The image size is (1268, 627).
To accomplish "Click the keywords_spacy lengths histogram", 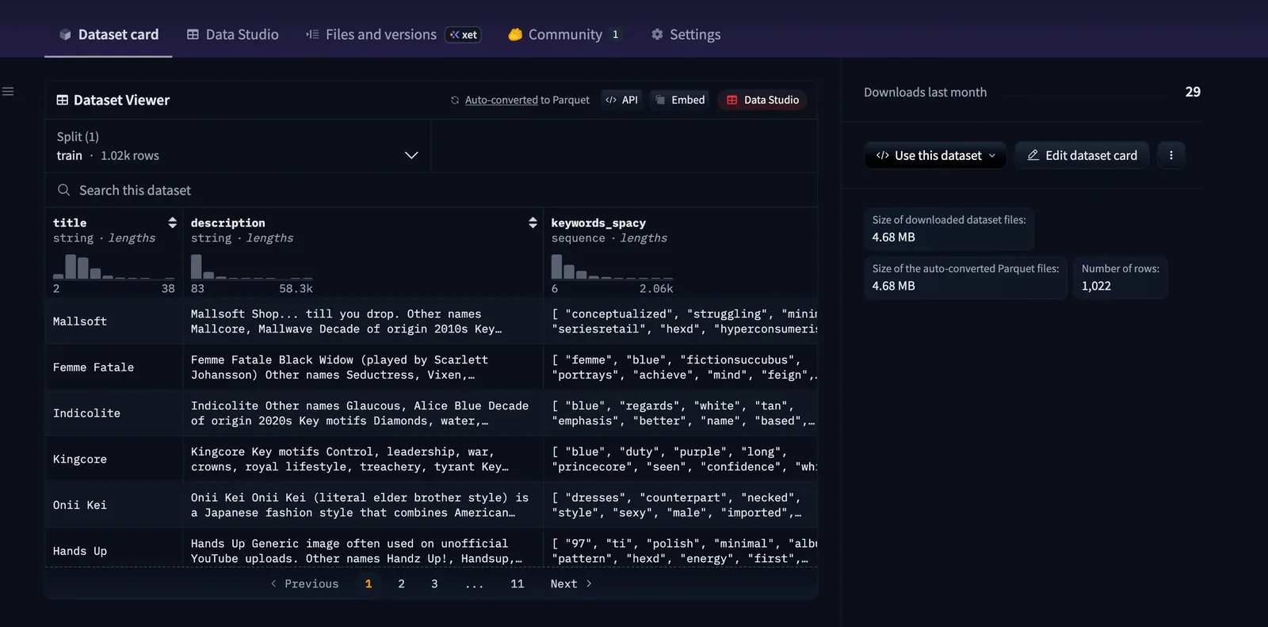I will 613,266.
